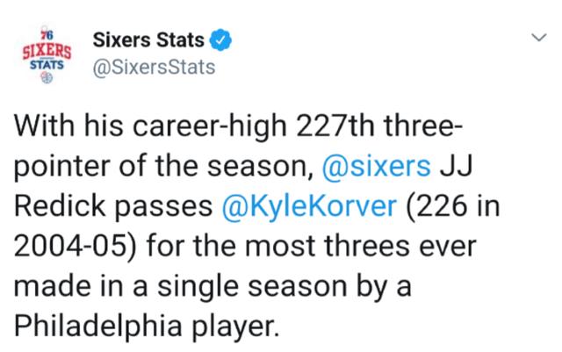562x352 pixels.
Task: Click the word 227th in the tweet
Action: coord(335,126)
